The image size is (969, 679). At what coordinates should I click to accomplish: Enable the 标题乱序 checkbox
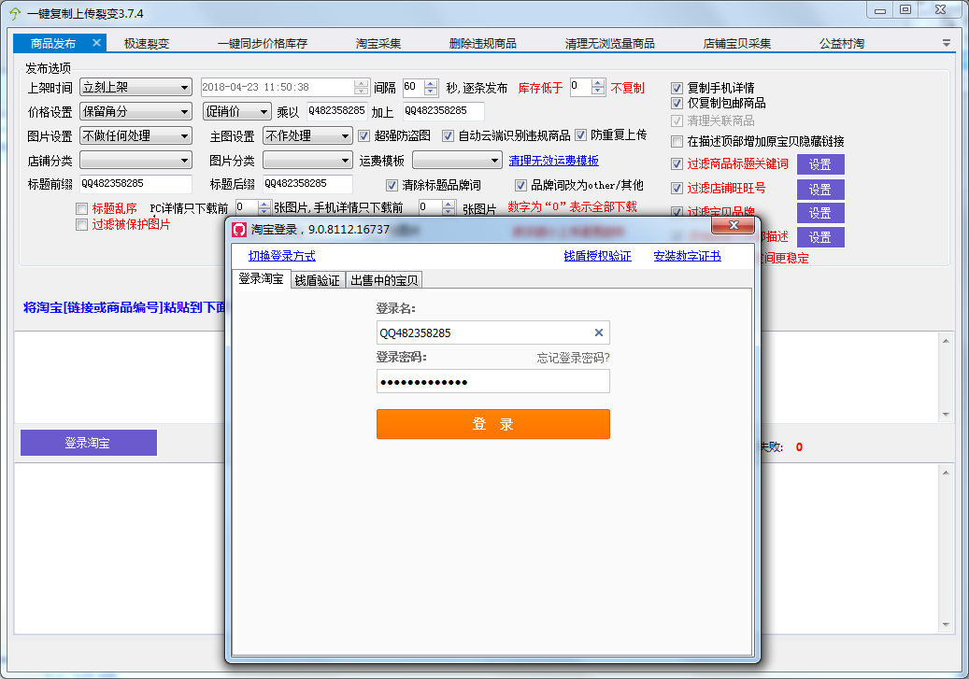pos(82,208)
